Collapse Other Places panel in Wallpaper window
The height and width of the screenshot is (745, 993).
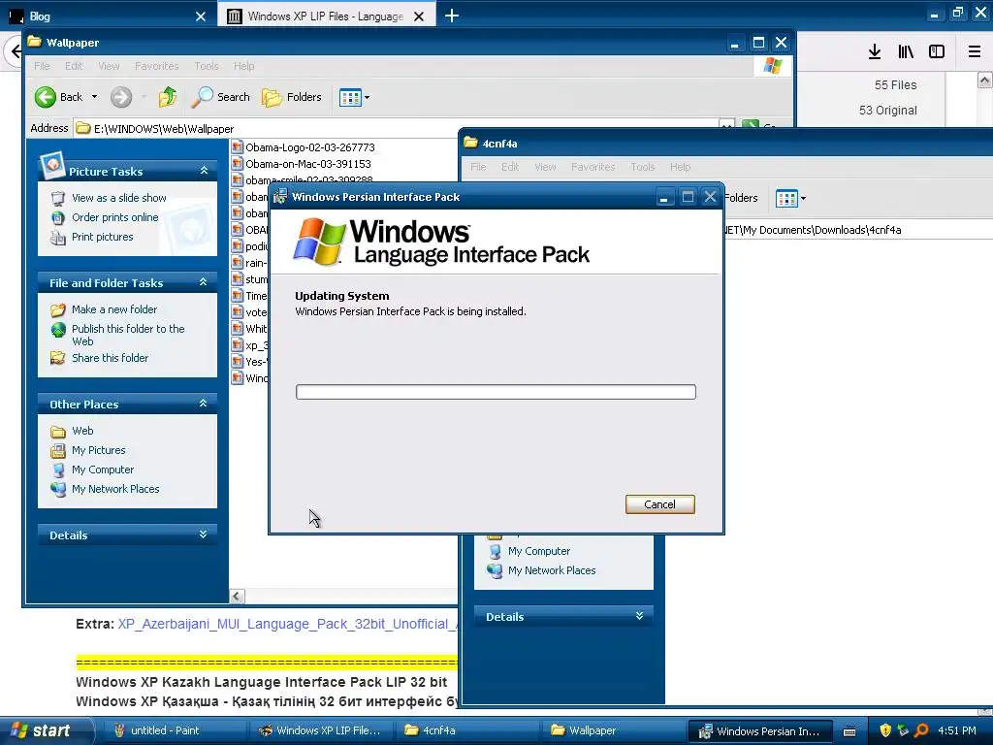(204, 404)
